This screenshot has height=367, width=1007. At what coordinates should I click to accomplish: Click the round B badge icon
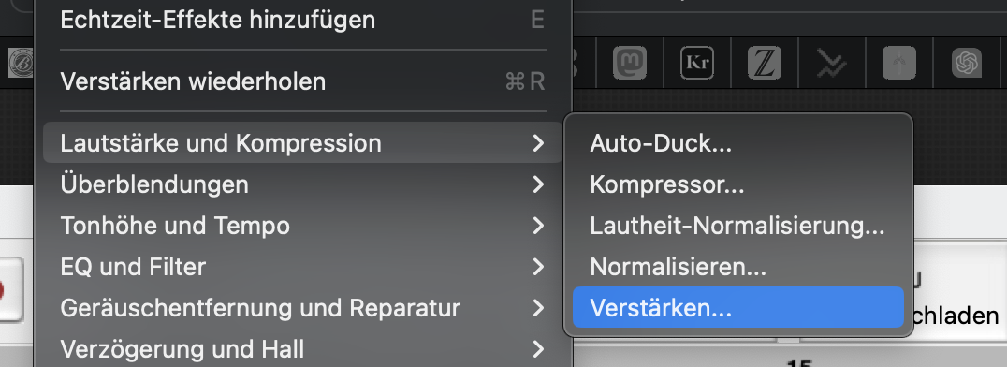tap(21, 63)
